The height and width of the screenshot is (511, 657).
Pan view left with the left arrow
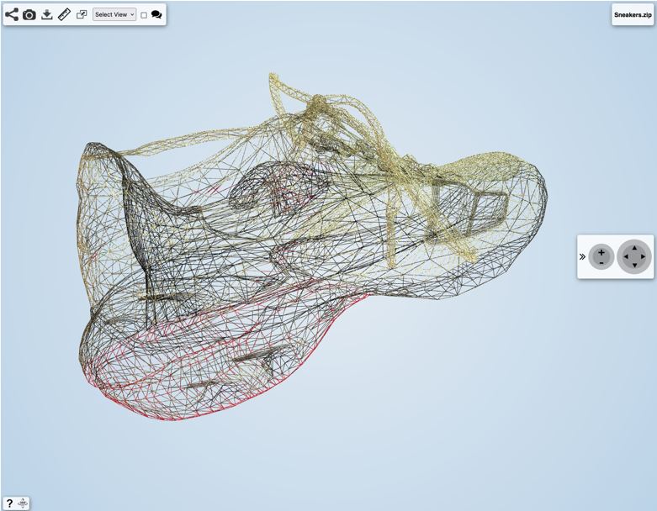pyautogui.click(x=625, y=257)
